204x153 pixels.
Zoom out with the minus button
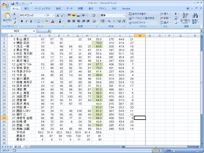(174, 151)
